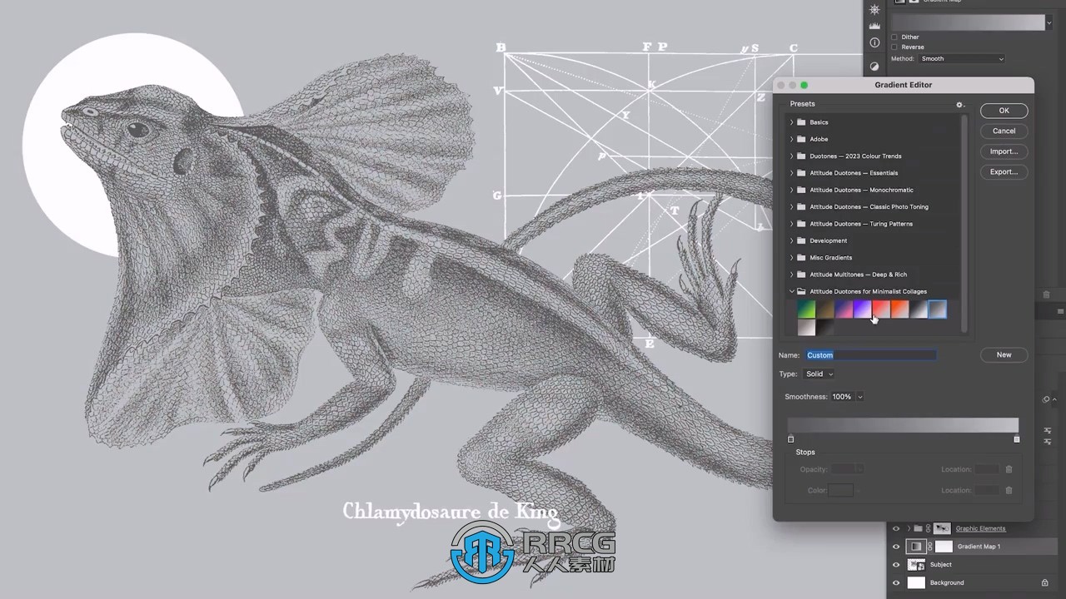Open the Histogram panel icon
The width and height of the screenshot is (1066, 599).
(x=874, y=27)
